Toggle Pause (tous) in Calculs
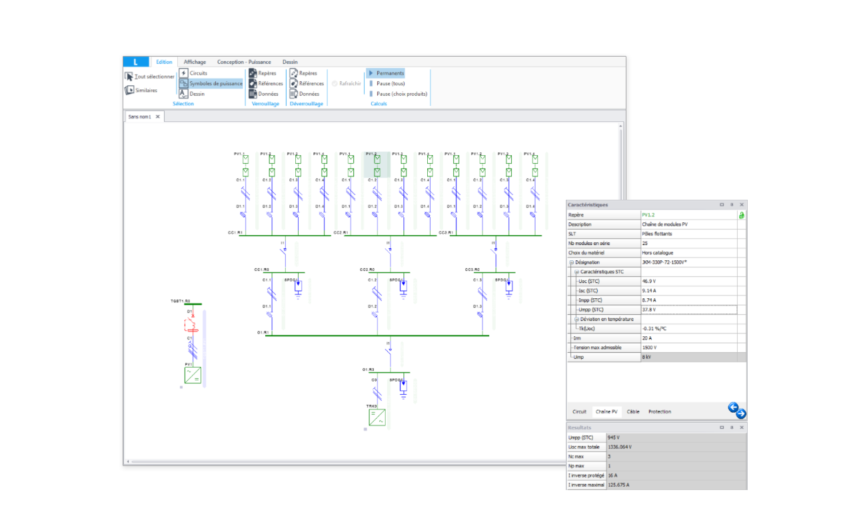Viewport: 853px width, 522px height. (387, 83)
